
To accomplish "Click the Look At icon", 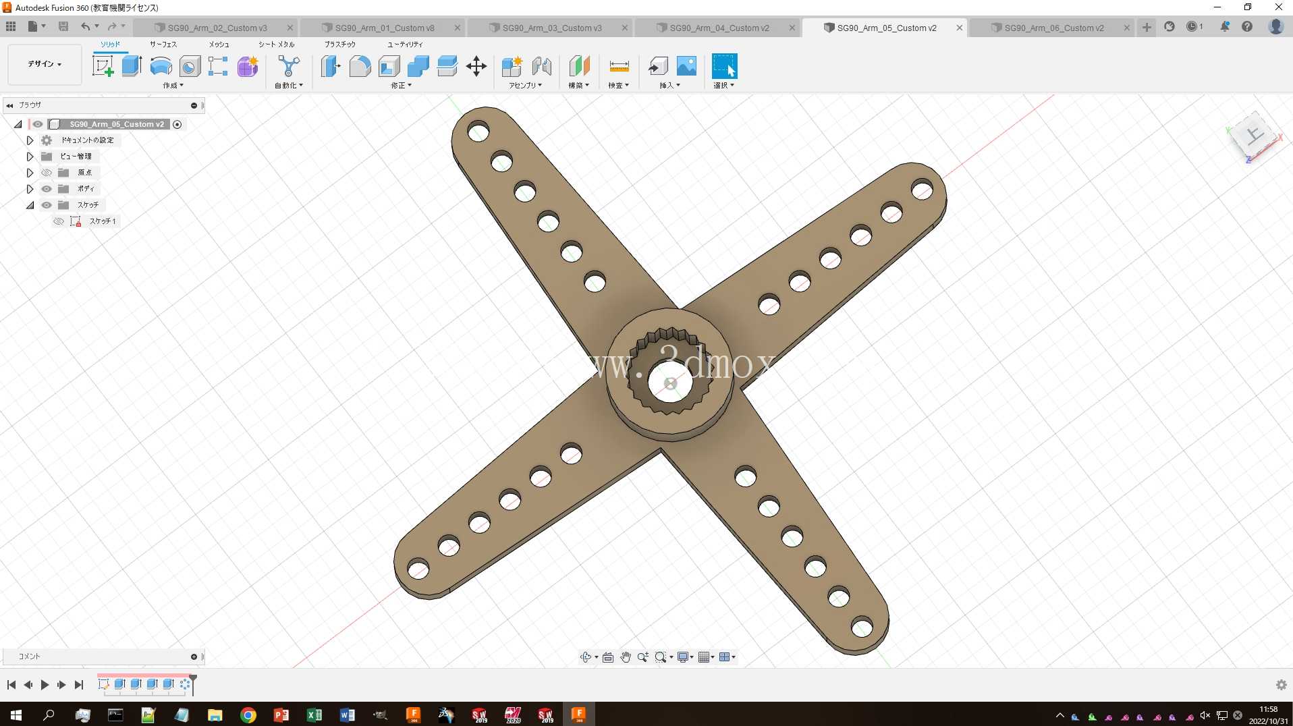I will 608,657.
